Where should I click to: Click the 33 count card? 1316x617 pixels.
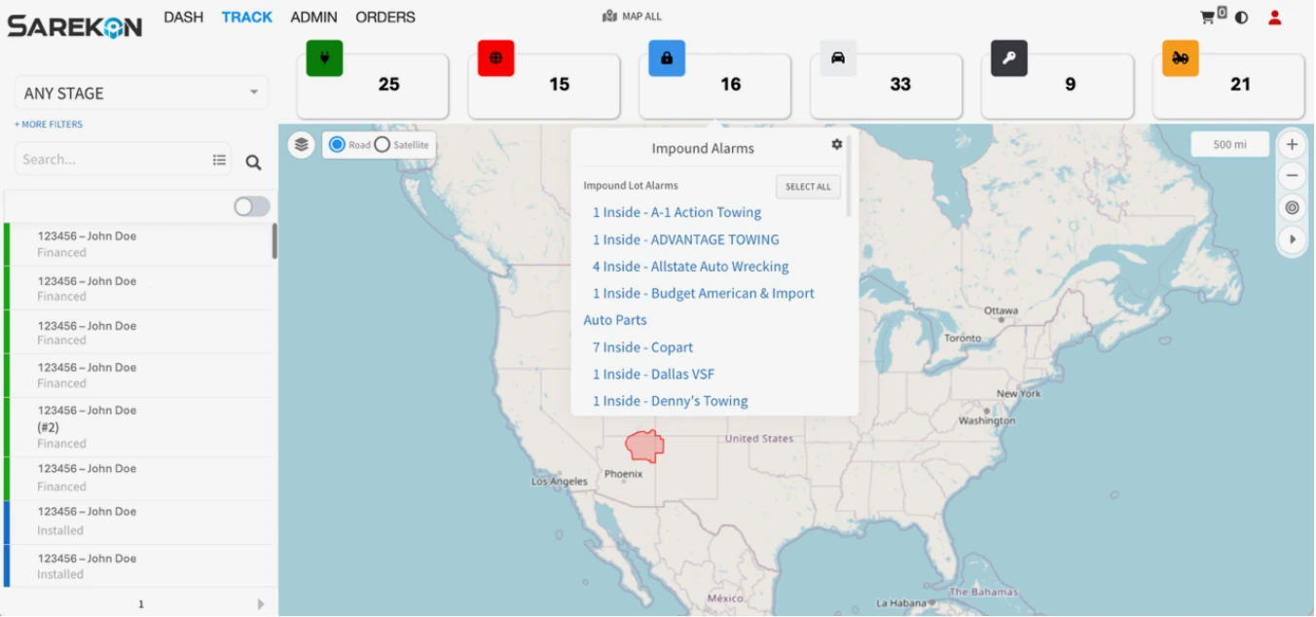pos(887,86)
